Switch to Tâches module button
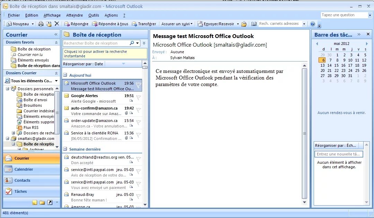This screenshot has height=218, width=374. tap(32, 191)
